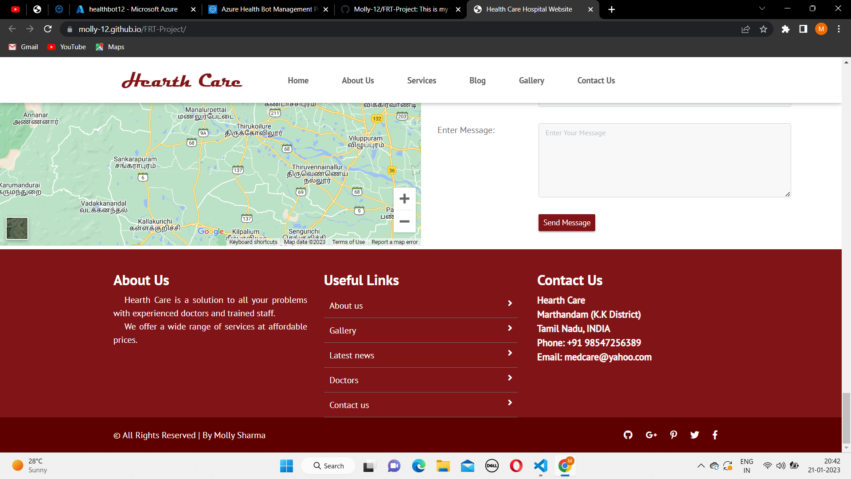The image size is (851, 479).
Task: Click inside the Enter Your Message field
Action: point(664,160)
